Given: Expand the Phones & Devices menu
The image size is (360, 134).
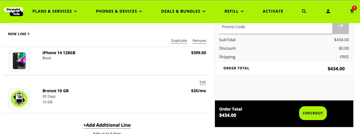Looking at the screenshot, I should coord(119,11).
